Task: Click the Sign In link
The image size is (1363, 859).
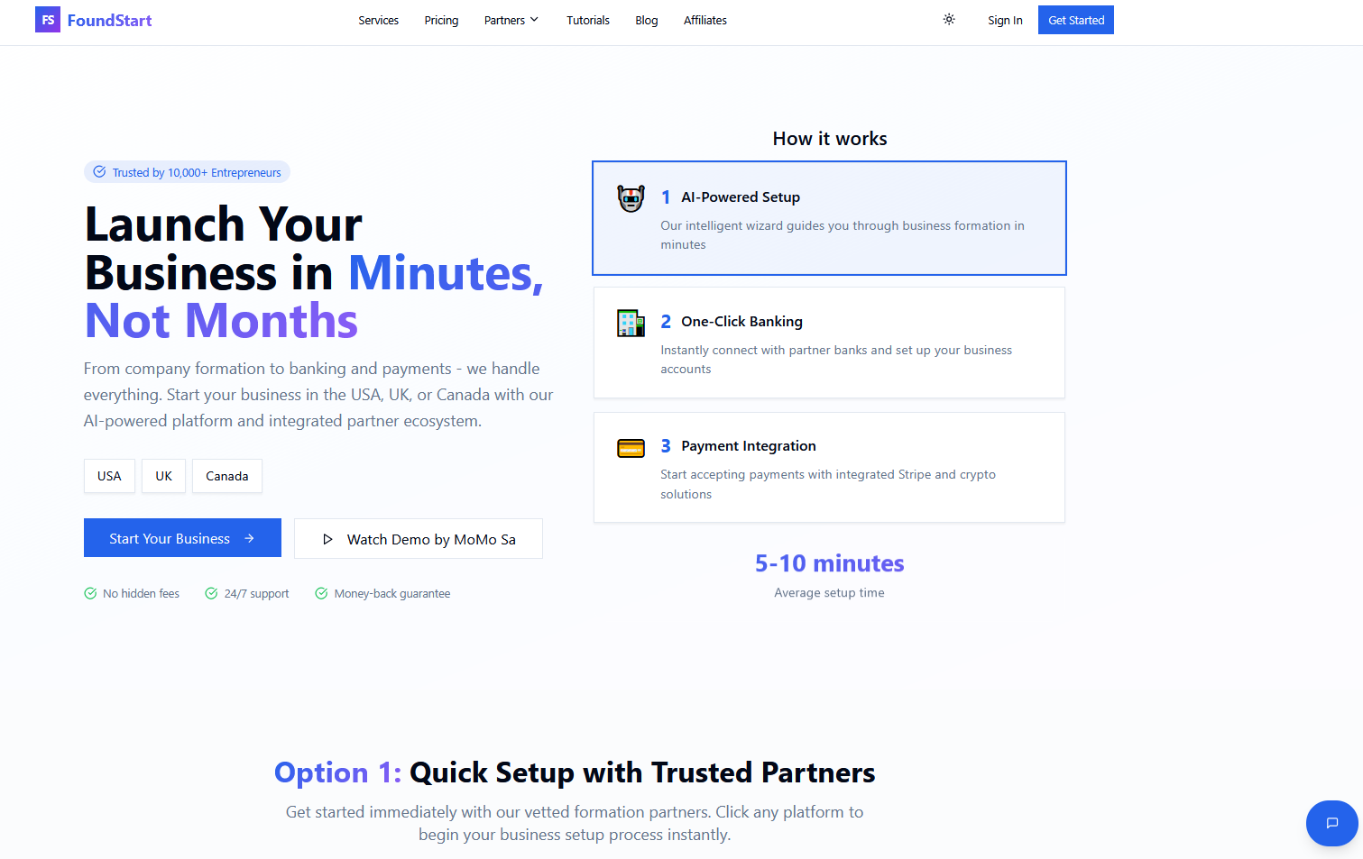Action: 1005,20
